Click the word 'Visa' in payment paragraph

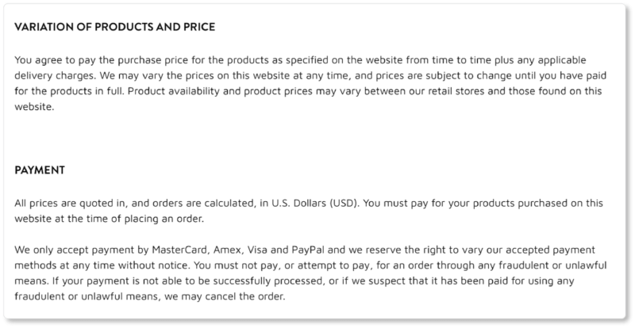point(257,250)
